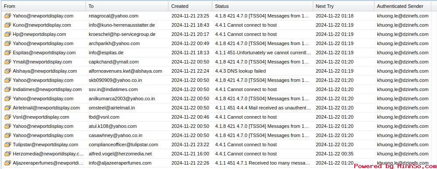Select the DNS lookup failed status row

216,71
